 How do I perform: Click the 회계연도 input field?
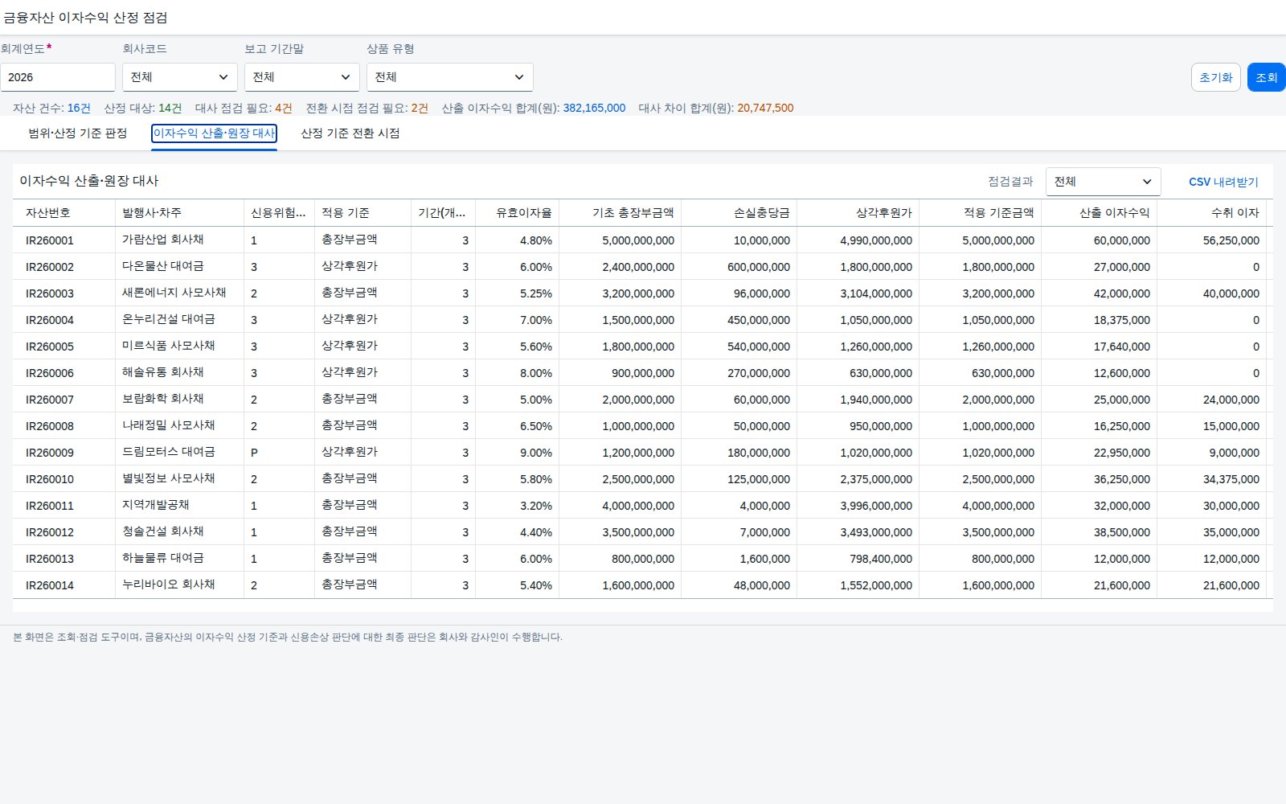click(58, 77)
